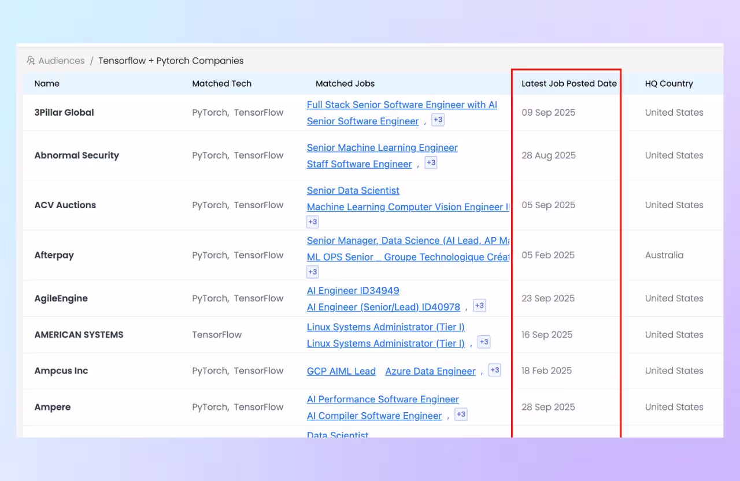Open AI Engineer (Senior/Lead) ID40978 link

pyautogui.click(x=383, y=307)
